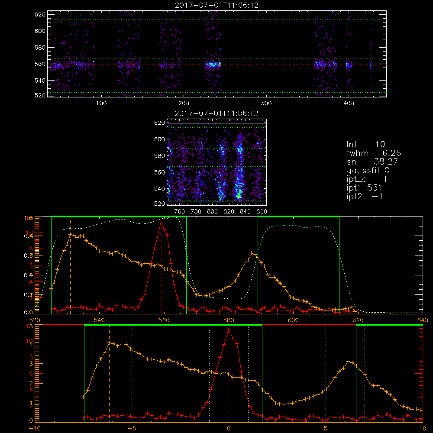The image size is (433, 433).
Task: Click the '-10' tick on the bottom plot x-axis
Action: [x=35, y=428]
